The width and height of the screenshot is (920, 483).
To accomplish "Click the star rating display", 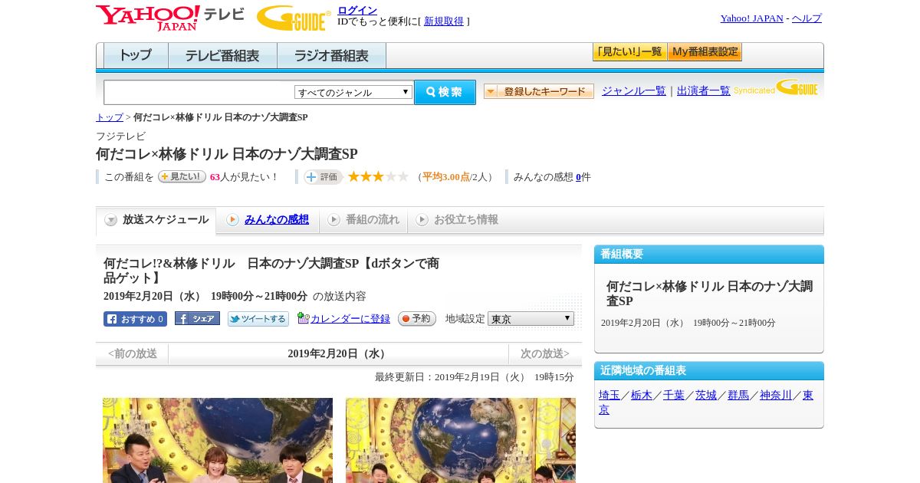I will click(x=378, y=176).
